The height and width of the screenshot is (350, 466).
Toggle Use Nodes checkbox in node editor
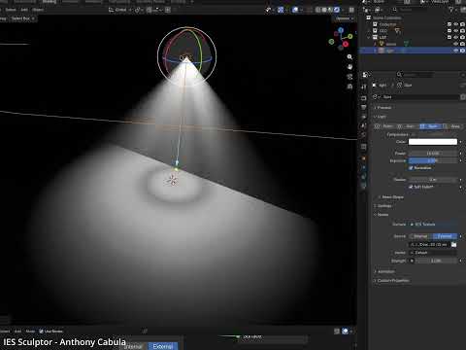[41, 332]
